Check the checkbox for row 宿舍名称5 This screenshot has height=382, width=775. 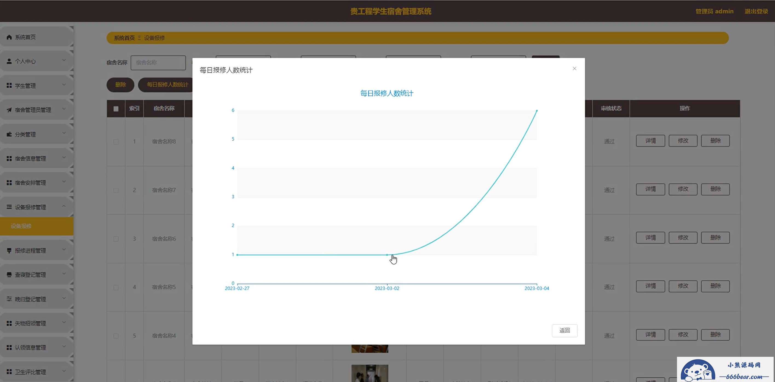(116, 288)
